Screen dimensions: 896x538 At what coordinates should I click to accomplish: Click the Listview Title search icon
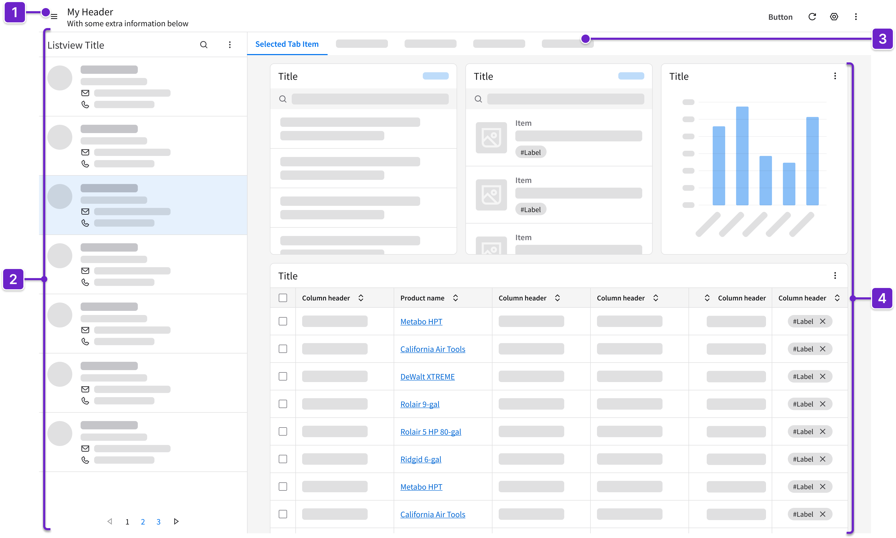(204, 45)
